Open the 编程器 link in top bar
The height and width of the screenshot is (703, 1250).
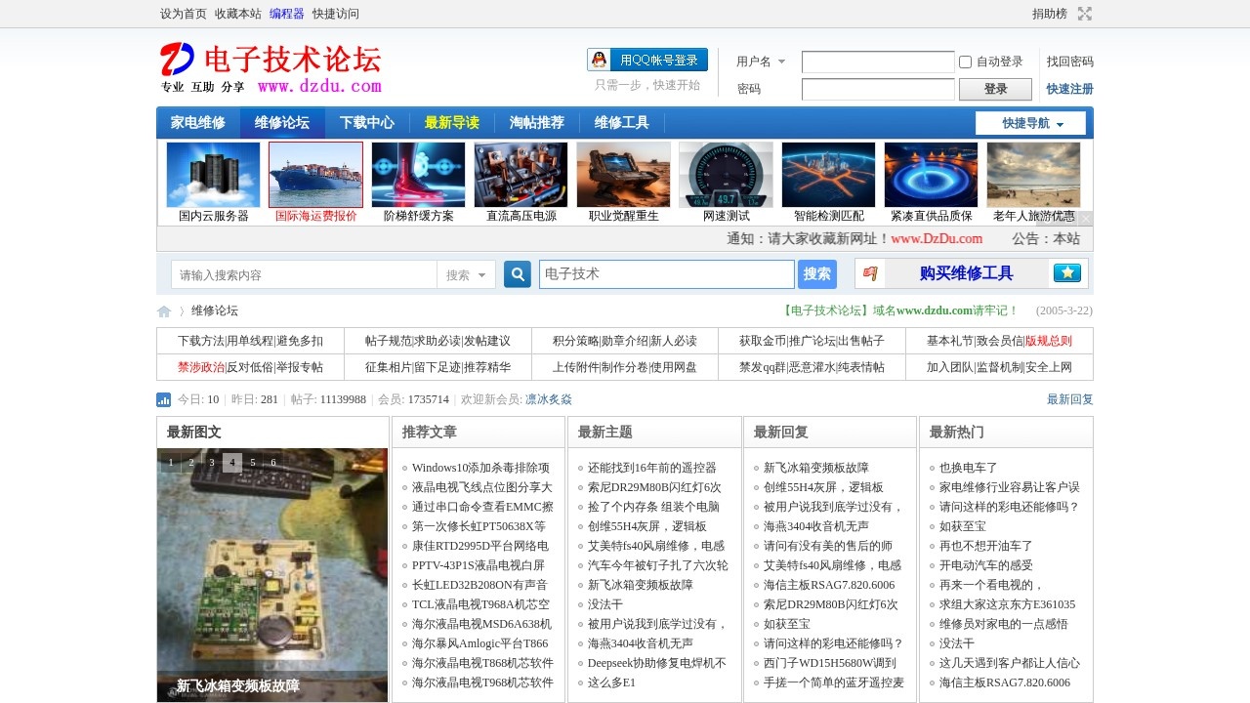[x=287, y=14]
